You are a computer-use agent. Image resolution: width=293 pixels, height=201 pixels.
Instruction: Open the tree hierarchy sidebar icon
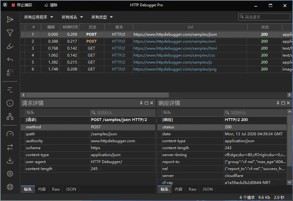click(10, 116)
